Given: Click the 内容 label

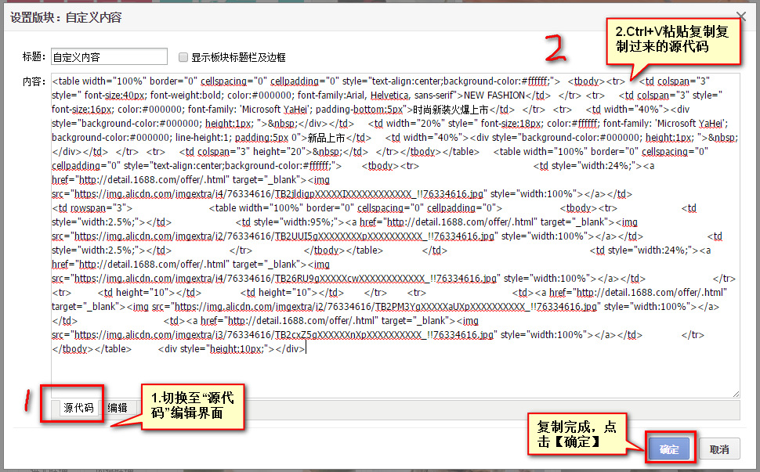Looking at the screenshot, I should click(x=34, y=81).
